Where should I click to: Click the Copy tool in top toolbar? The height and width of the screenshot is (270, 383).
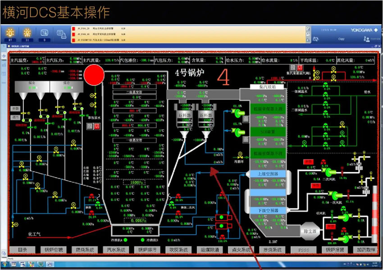341,39
